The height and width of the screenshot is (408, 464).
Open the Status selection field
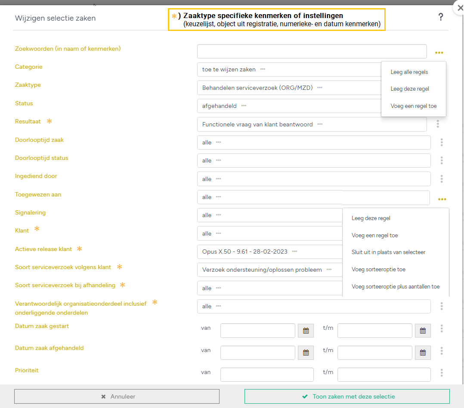[289, 106]
